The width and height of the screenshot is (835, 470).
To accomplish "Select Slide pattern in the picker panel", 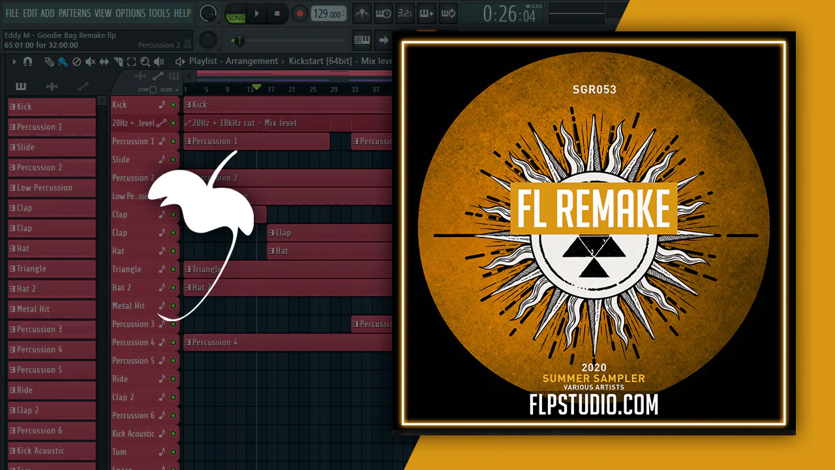I will point(52,147).
